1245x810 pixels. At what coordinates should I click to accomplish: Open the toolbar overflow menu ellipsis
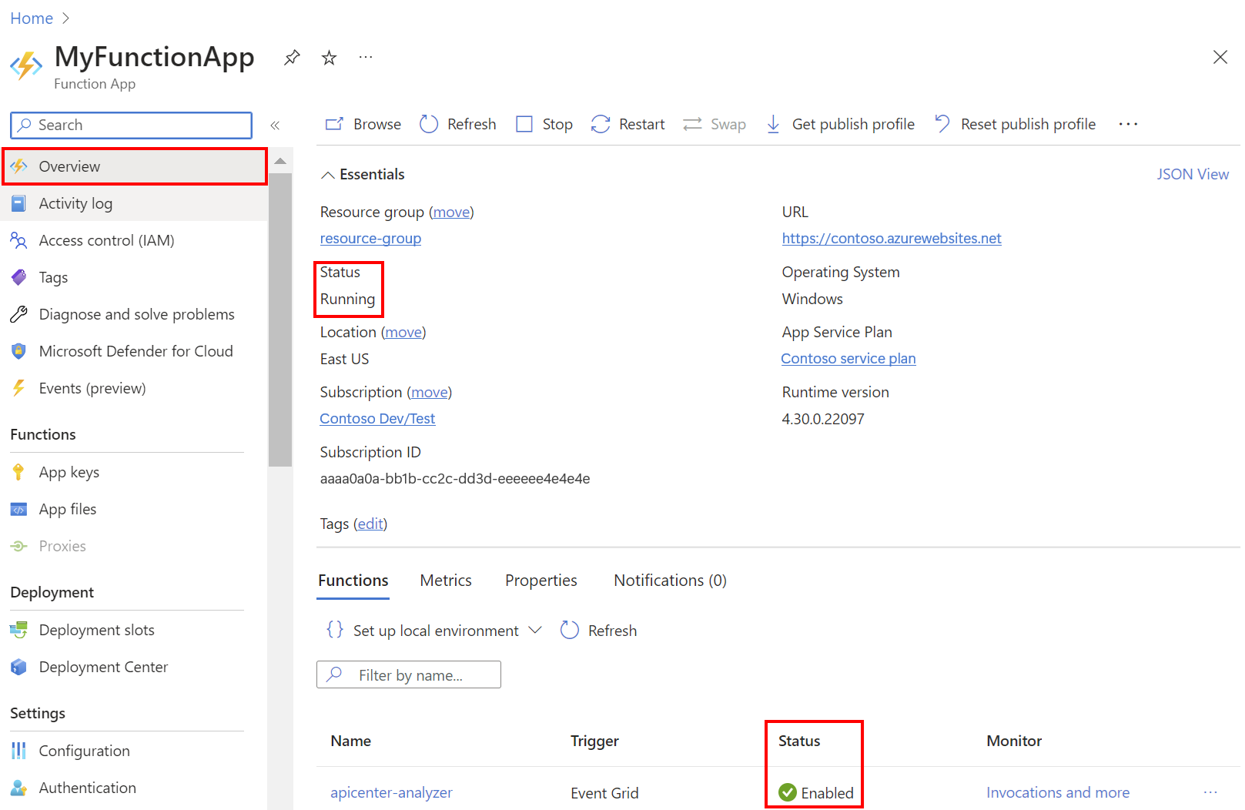click(x=1127, y=123)
